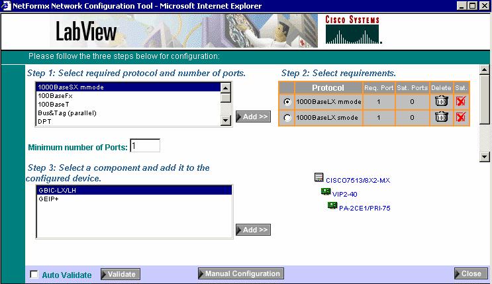The width and height of the screenshot is (492, 284).
Task: Click the Validate button
Action: pyautogui.click(x=121, y=274)
